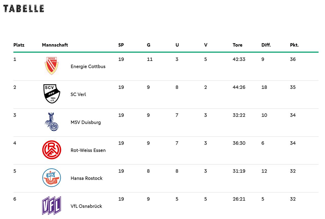Image resolution: width=325 pixels, height=219 pixels.
Task: Open the SC Verl team name link
Action: [78, 94]
